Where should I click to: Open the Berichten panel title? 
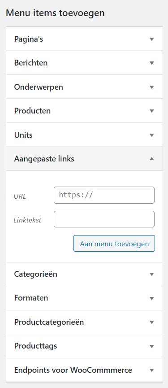[x=31, y=63]
